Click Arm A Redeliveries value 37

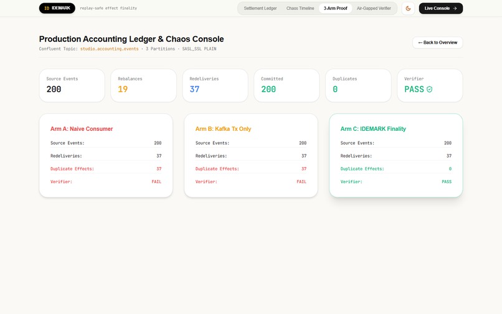(x=159, y=156)
